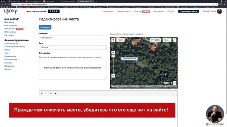Open the Тэги tag selector field

click(x=72, y=48)
